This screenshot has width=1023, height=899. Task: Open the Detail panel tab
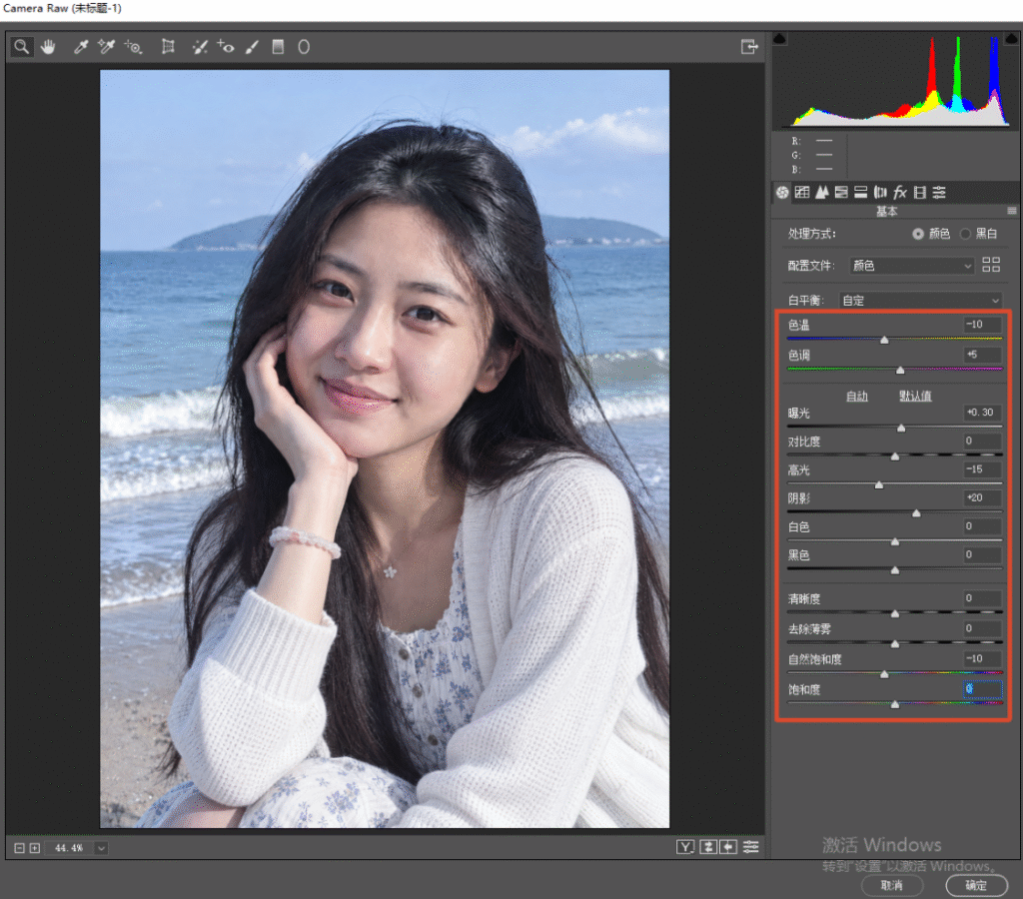point(822,192)
